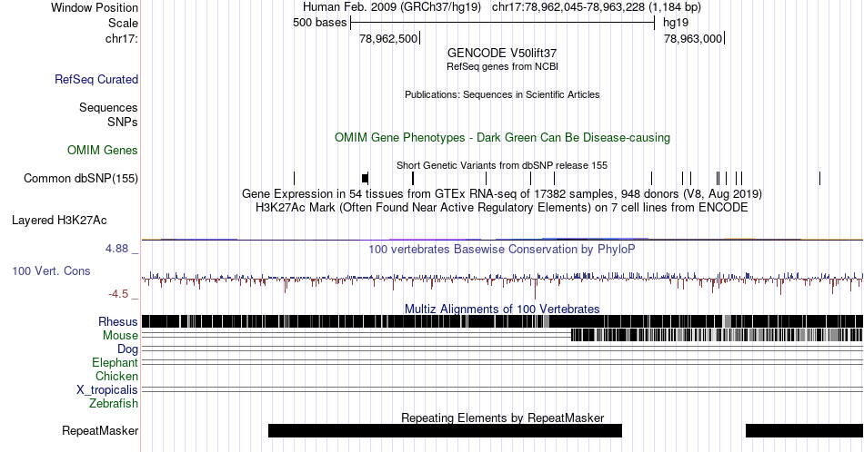Select the Zebrafish species label

click(114, 403)
